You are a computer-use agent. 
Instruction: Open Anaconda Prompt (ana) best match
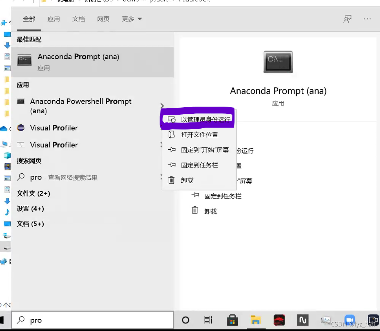click(93, 62)
